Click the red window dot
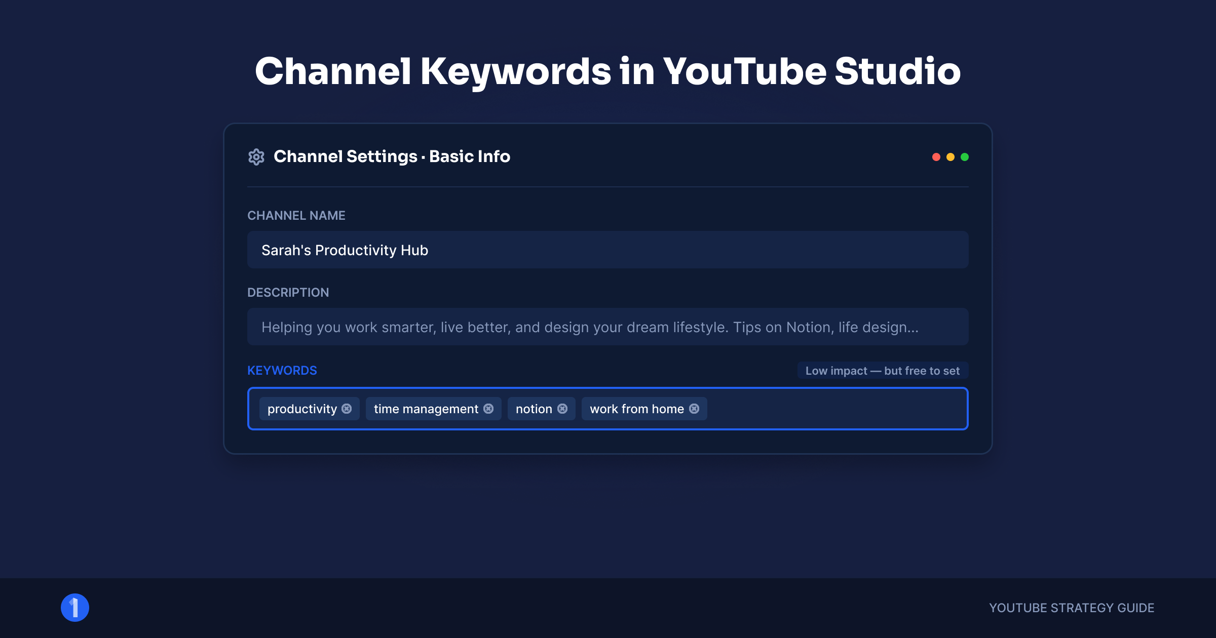The height and width of the screenshot is (638, 1216). tap(936, 157)
